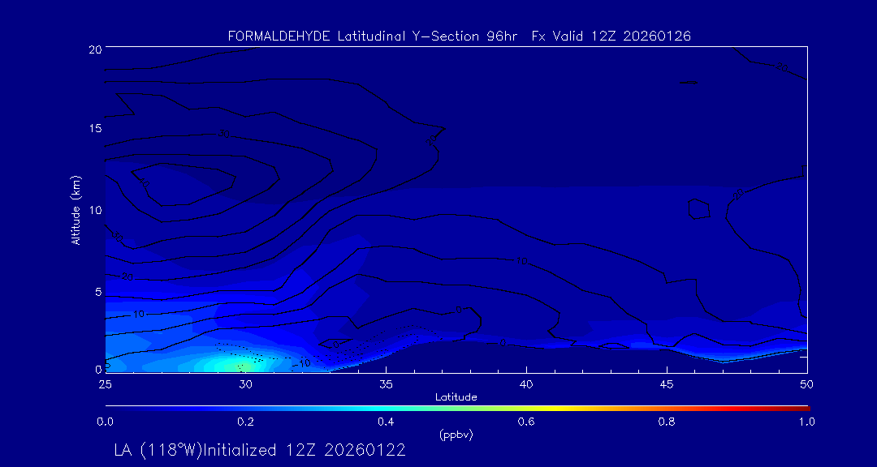Click the 1.0 colorbar maximum label
The image size is (877, 467).
[806, 422]
